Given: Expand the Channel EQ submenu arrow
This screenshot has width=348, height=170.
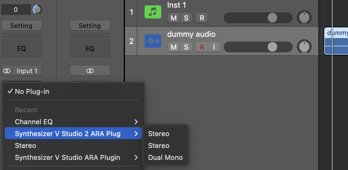Looking at the screenshot, I should (x=136, y=122).
